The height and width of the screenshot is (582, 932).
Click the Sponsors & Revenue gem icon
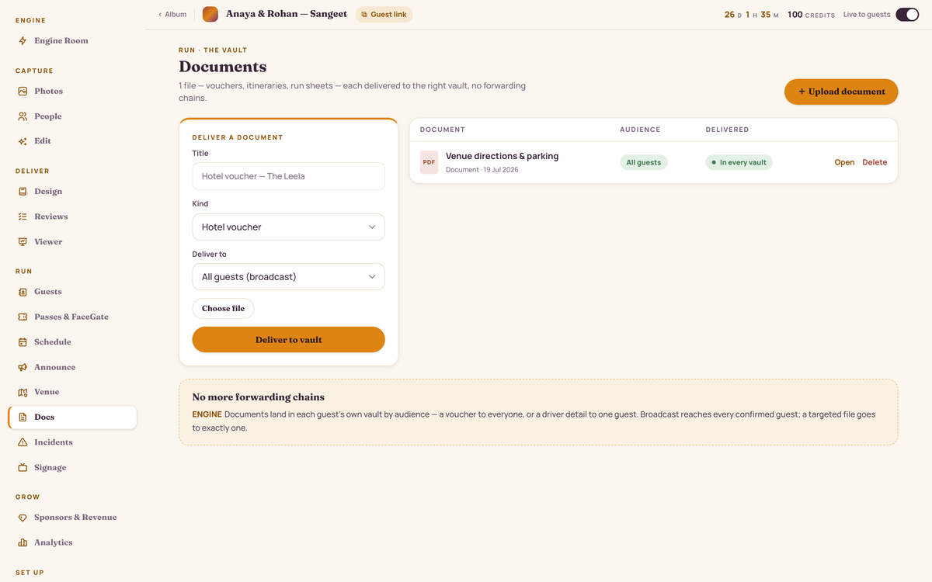pyautogui.click(x=23, y=518)
